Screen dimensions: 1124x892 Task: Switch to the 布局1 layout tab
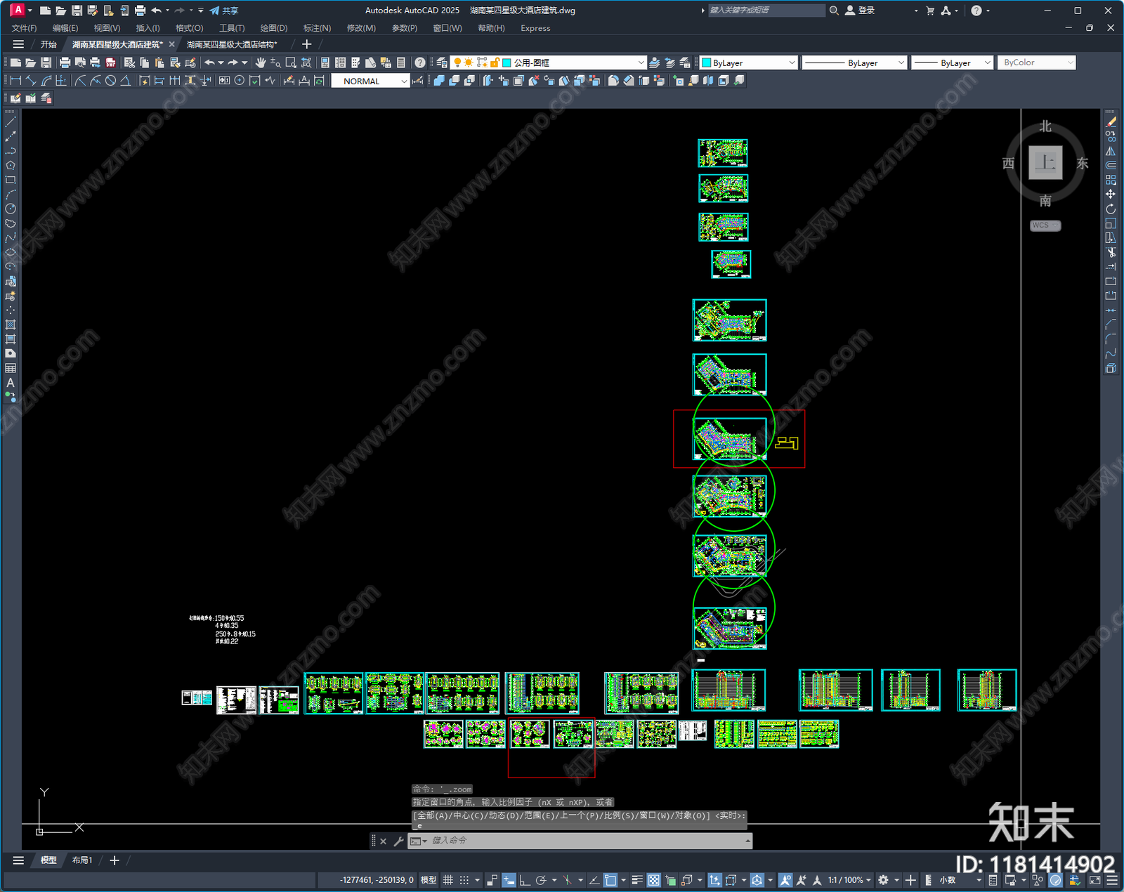(x=82, y=860)
